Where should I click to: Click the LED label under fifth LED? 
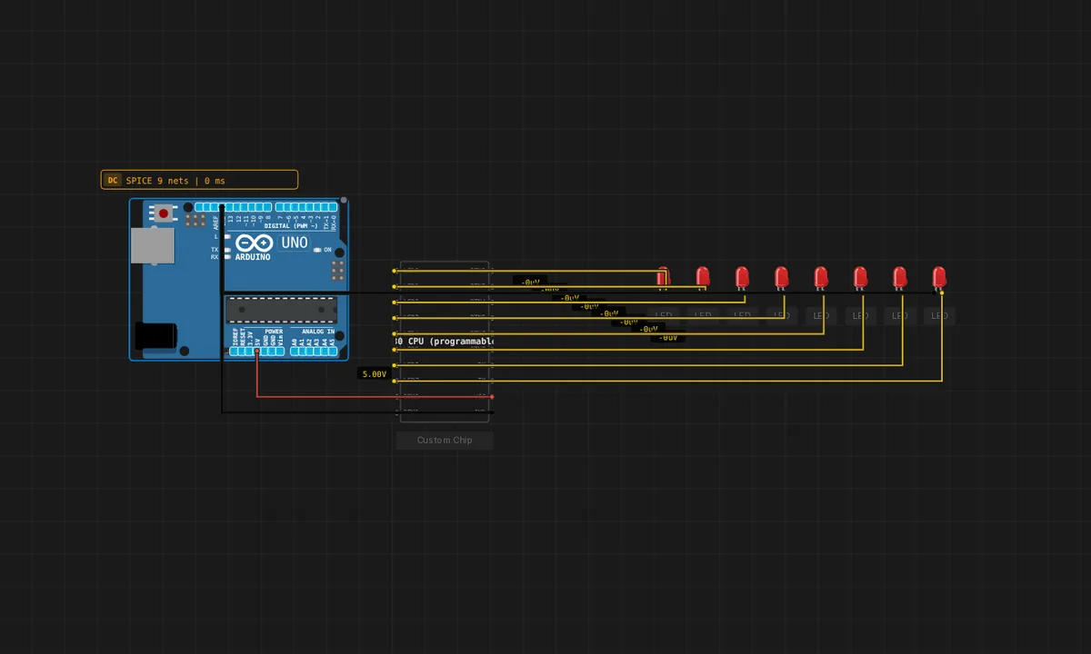click(821, 316)
